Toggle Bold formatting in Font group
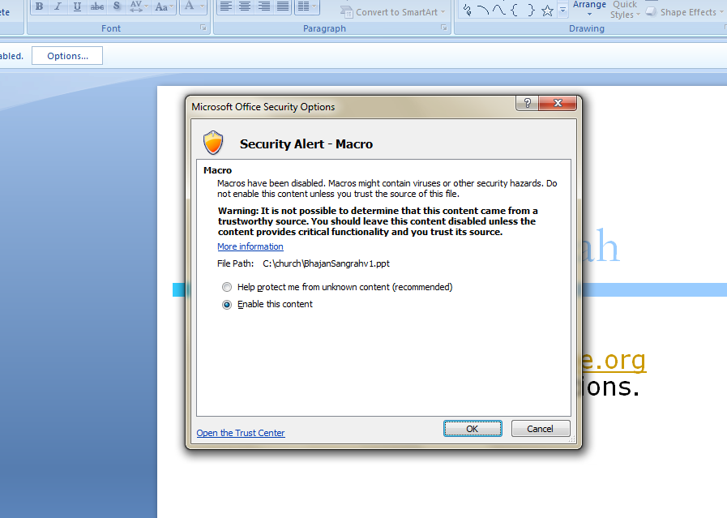 coord(40,6)
